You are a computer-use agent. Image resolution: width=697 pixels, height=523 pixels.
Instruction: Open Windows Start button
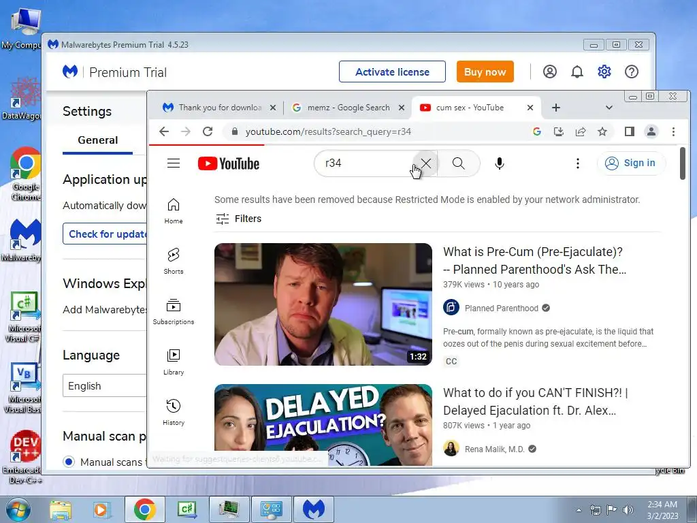pyautogui.click(x=18, y=509)
